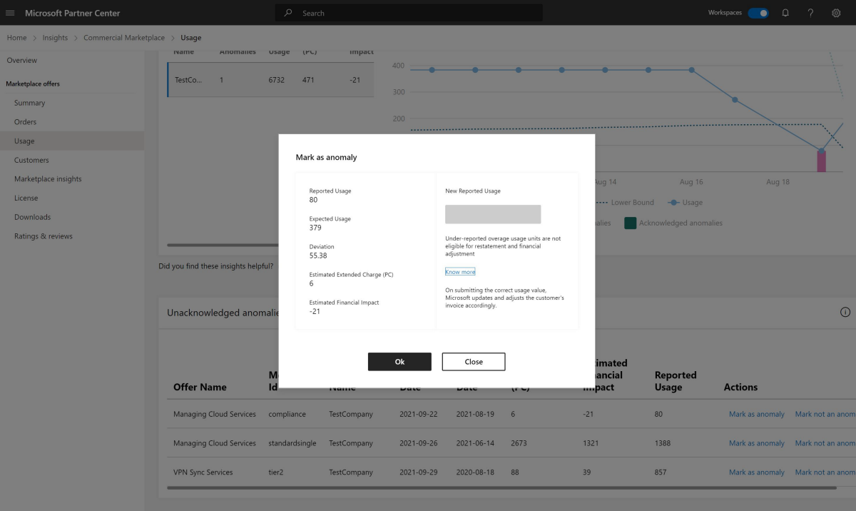Open the notifications bell
This screenshot has height=511, width=856.
click(785, 13)
